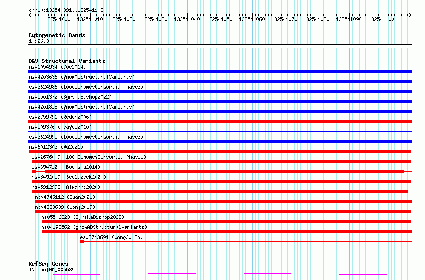Click the red bar under nsv4746112
The image size is (425, 280).
pyautogui.click(x=223, y=202)
